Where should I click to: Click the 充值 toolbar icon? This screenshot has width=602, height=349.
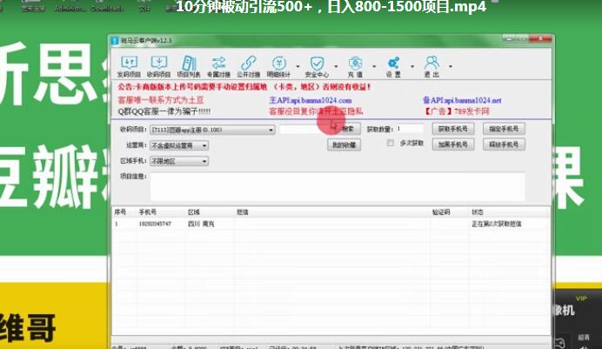pyautogui.click(x=355, y=65)
